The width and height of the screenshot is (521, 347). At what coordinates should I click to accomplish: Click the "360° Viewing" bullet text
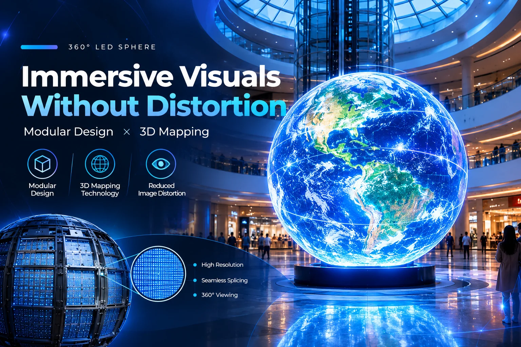click(219, 295)
